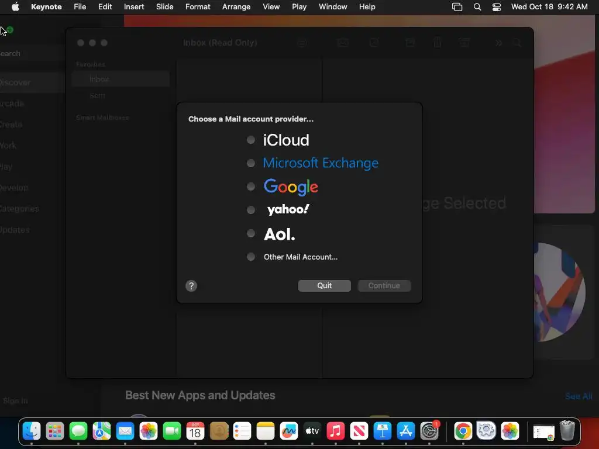This screenshot has width=599, height=449.
Task: Select Inbox in the Mail sidebar
Action: [121, 79]
